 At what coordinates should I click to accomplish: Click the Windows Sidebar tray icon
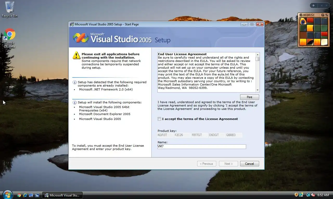pyautogui.click(x=301, y=195)
